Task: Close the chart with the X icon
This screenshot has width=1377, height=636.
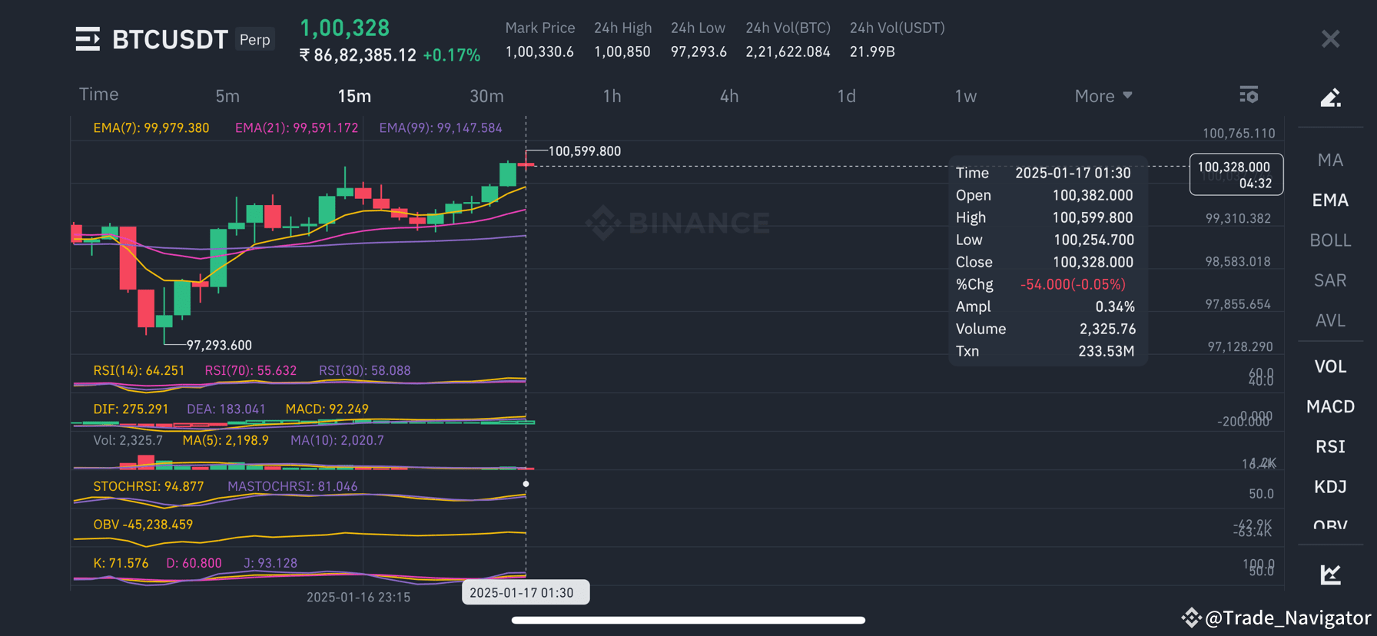Action: [x=1330, y=39]
